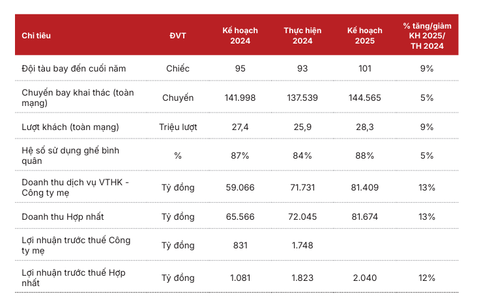
Task: Select "Lợi nhuận trước thuế Hợp nhất" label
Action: coord(74,278)
